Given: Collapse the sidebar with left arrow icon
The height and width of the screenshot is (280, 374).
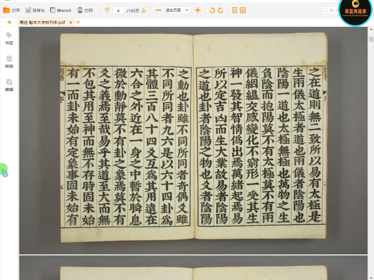Looking at the screenshot, I should point(9,22).
